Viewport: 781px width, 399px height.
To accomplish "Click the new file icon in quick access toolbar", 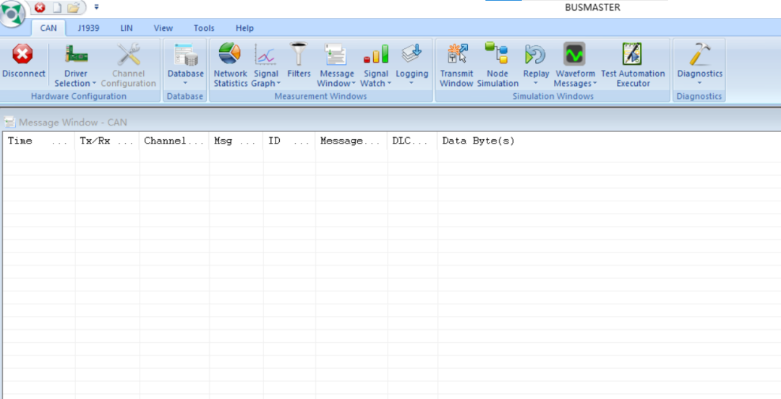I will click(57, 7).
